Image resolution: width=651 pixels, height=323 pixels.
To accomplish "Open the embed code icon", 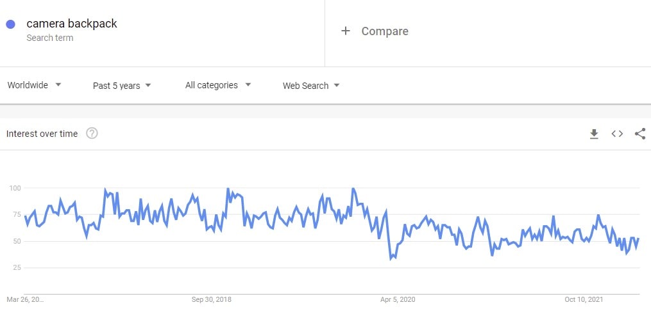I will [x=617, y=134].
